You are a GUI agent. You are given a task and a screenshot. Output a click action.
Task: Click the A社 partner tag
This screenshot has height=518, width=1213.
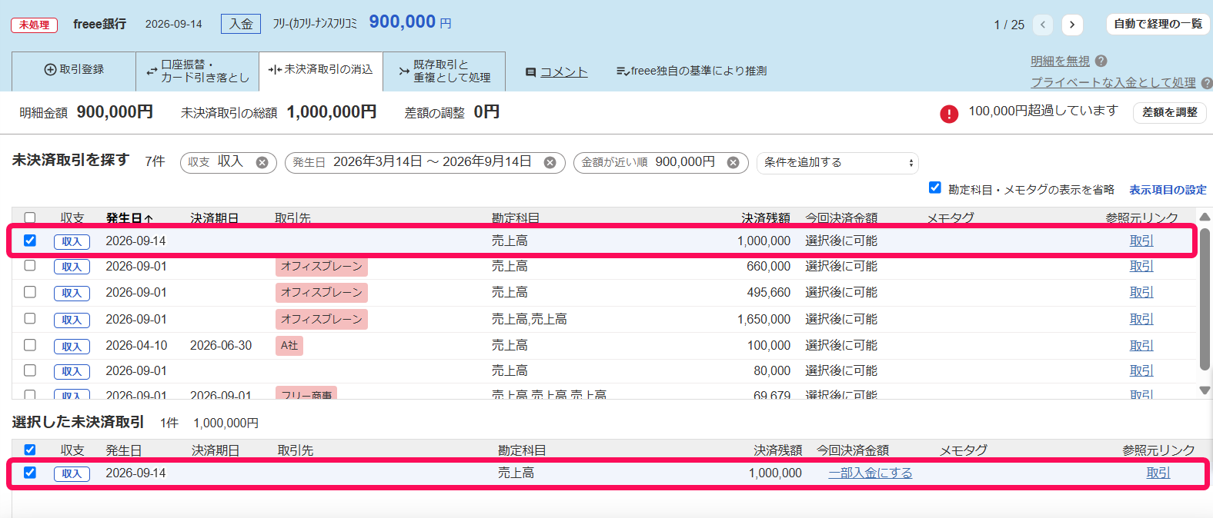[289, 346]
